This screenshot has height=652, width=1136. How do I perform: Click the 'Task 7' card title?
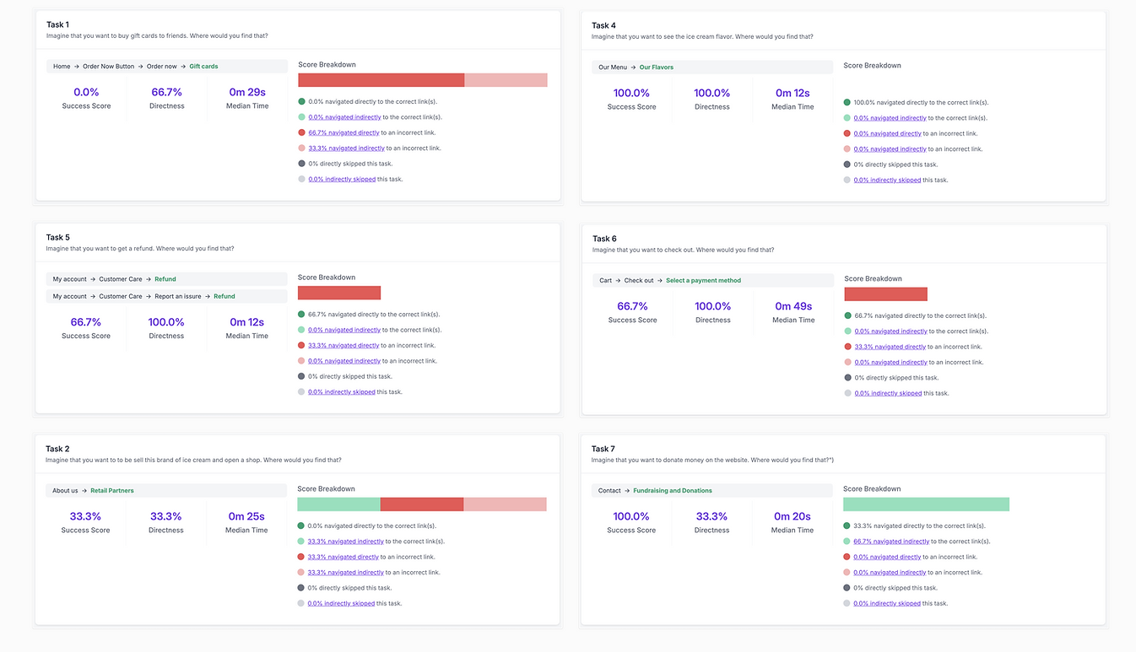603,449
